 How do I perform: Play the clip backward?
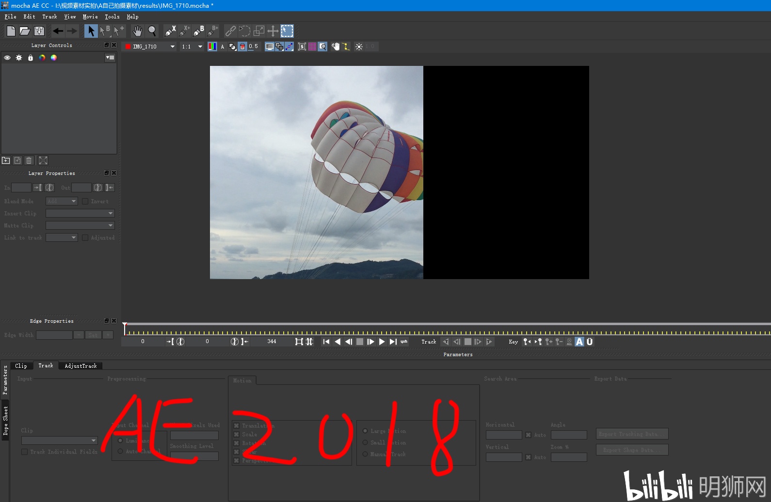coord(337,342)
